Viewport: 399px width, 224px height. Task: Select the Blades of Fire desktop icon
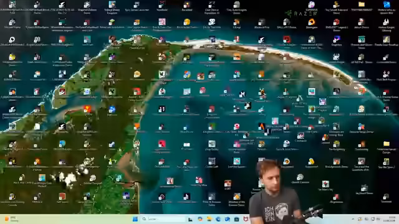point(262,24)
